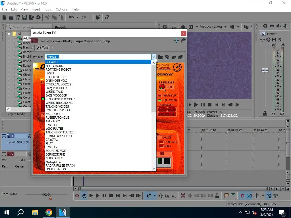The width and height of the screenshot is (291, 218).
Task: Open preview Project Video Properties gear
Action: coord(165,27)
